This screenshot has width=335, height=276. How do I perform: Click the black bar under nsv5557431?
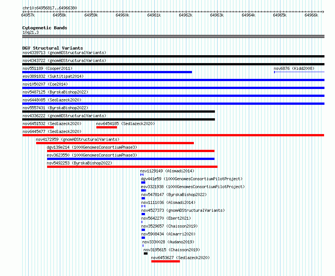[119, 112]
